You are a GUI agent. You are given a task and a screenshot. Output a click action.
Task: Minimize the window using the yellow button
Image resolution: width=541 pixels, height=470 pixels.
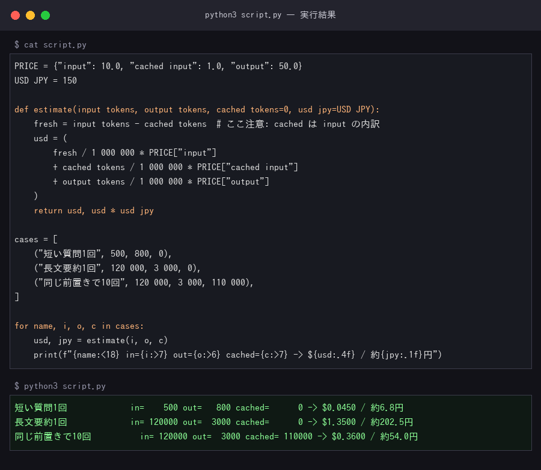(x=31, y=15)
